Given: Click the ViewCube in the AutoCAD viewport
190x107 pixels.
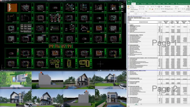Looking at the screenshot, I should [122, 7].
